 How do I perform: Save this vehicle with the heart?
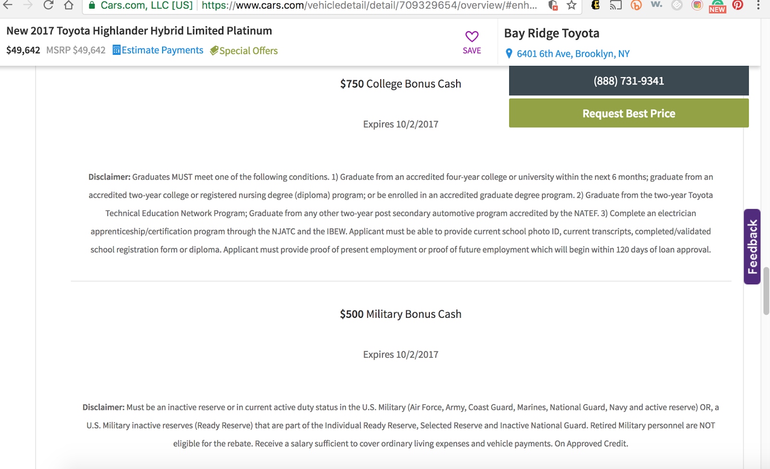[472, 42]
